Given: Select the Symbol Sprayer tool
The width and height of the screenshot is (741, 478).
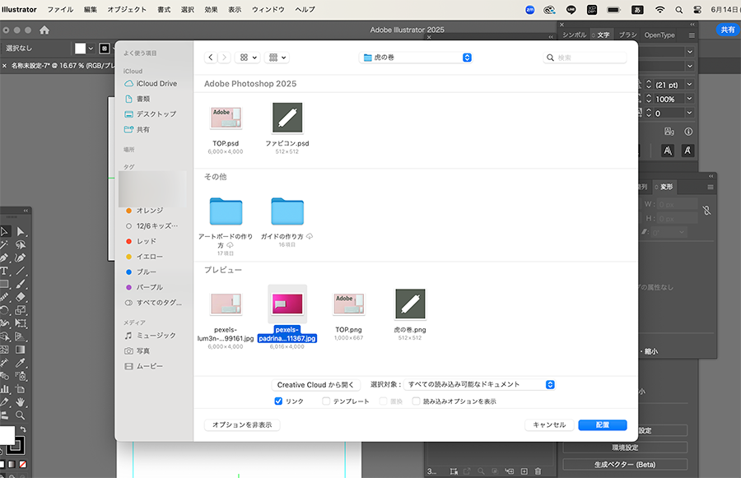Looking at the screenshot, I should (21, 376).
